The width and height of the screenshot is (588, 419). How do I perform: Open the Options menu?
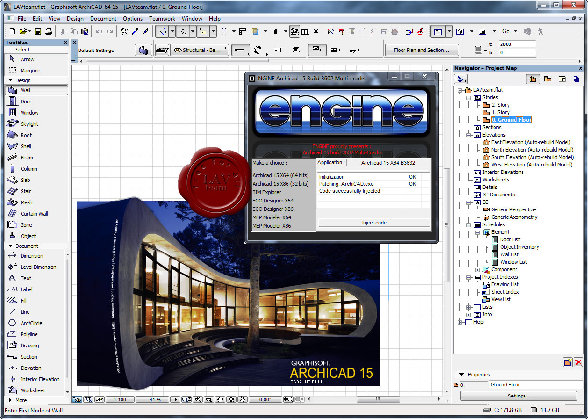[133, 19]
